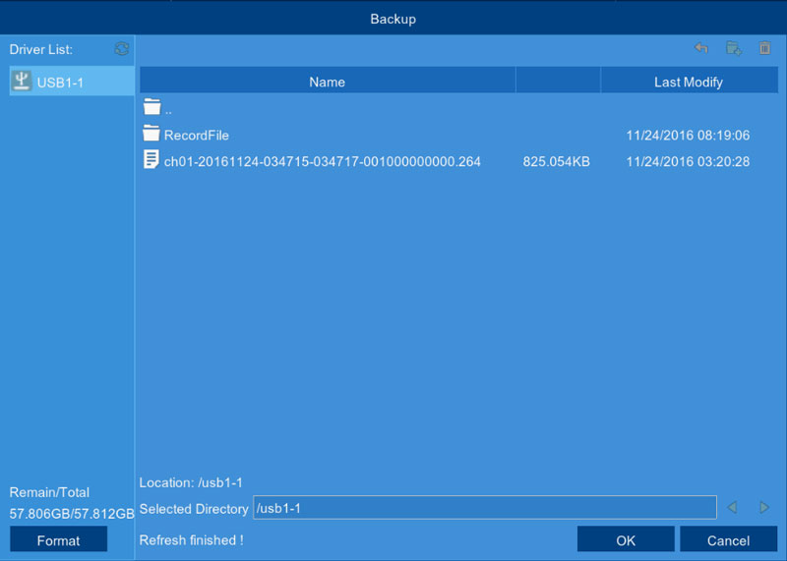Click the Format button
This screenshot has height=561, width=787.
point(58,539)
